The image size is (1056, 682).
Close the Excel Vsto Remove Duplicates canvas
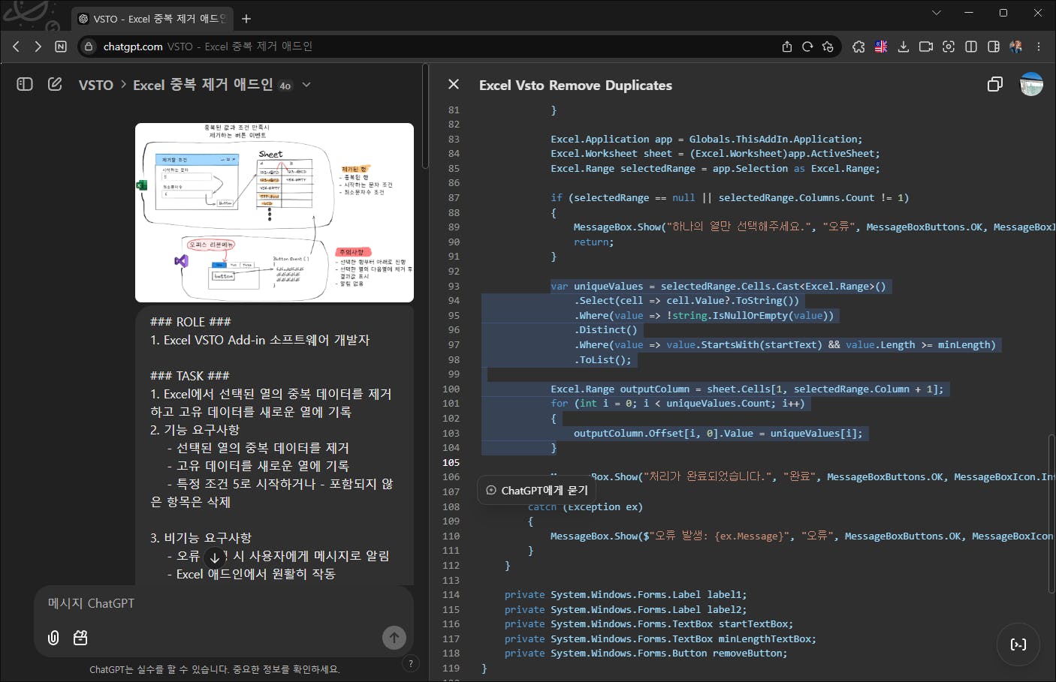coord(454,85)
